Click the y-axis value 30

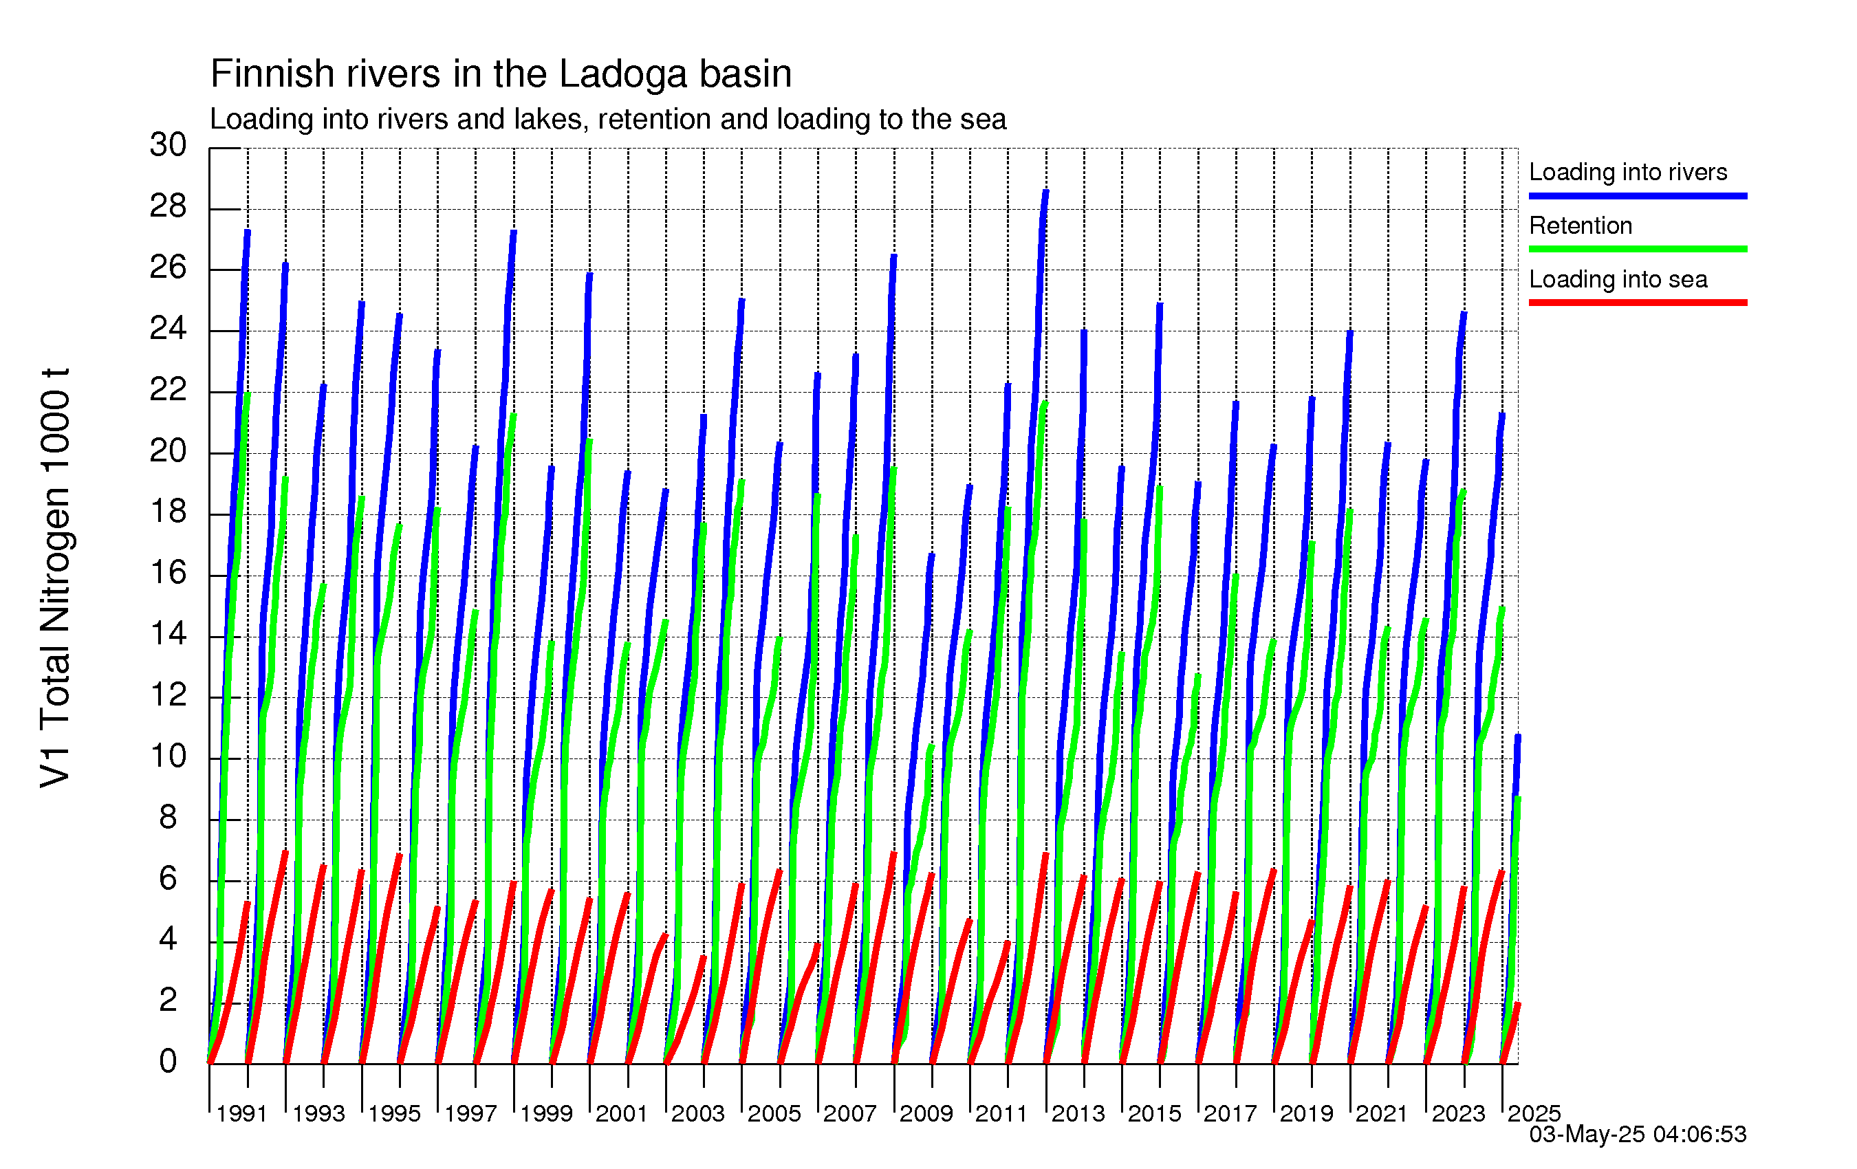[168, 145]
